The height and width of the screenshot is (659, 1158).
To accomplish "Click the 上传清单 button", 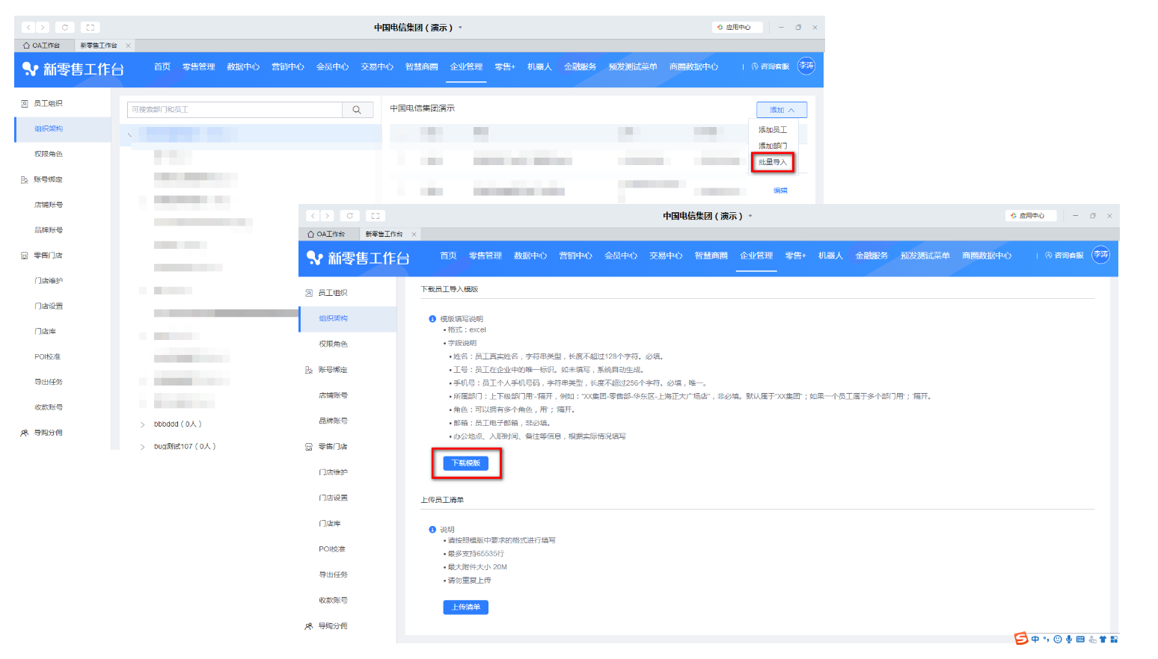I will 465,607.
